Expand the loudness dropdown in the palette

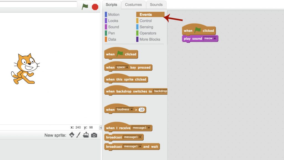[x=131, y=110]
